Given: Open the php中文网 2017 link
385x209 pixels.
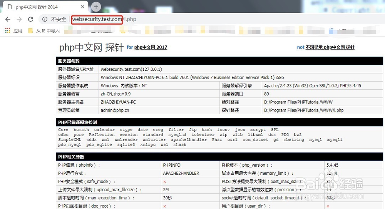Looking at the screenshot, I should click(151, 47).
